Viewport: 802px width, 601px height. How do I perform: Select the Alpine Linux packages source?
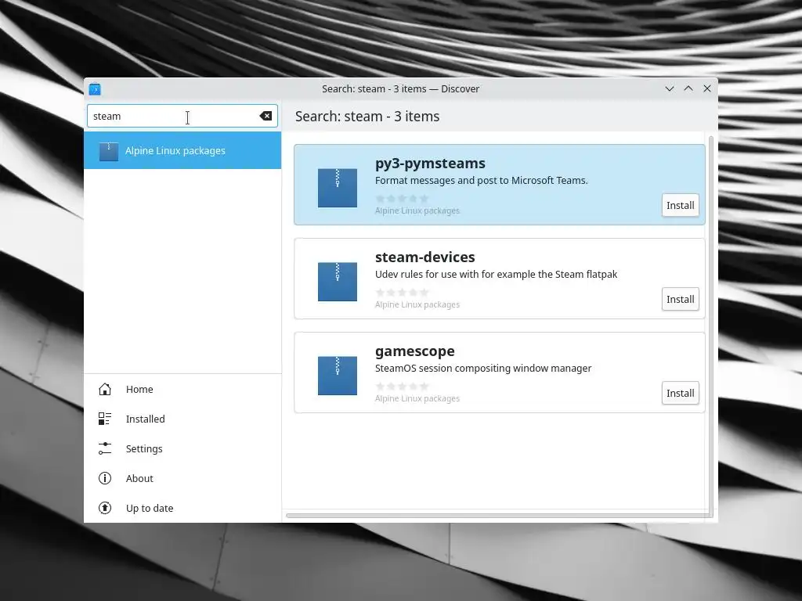coord(182,151)
